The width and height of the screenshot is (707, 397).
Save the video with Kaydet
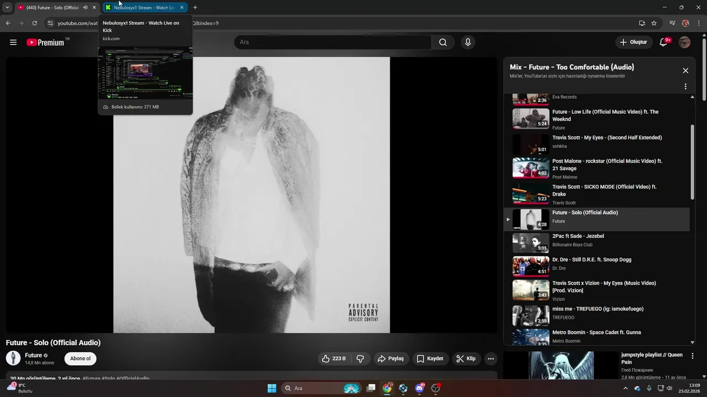(x=430, y=358)
